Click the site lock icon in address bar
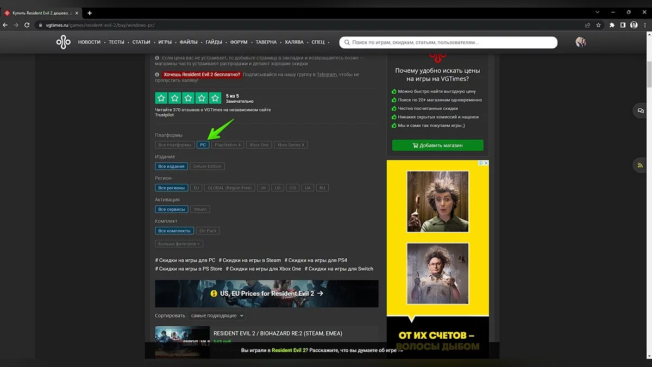 (x=40, y=25)
